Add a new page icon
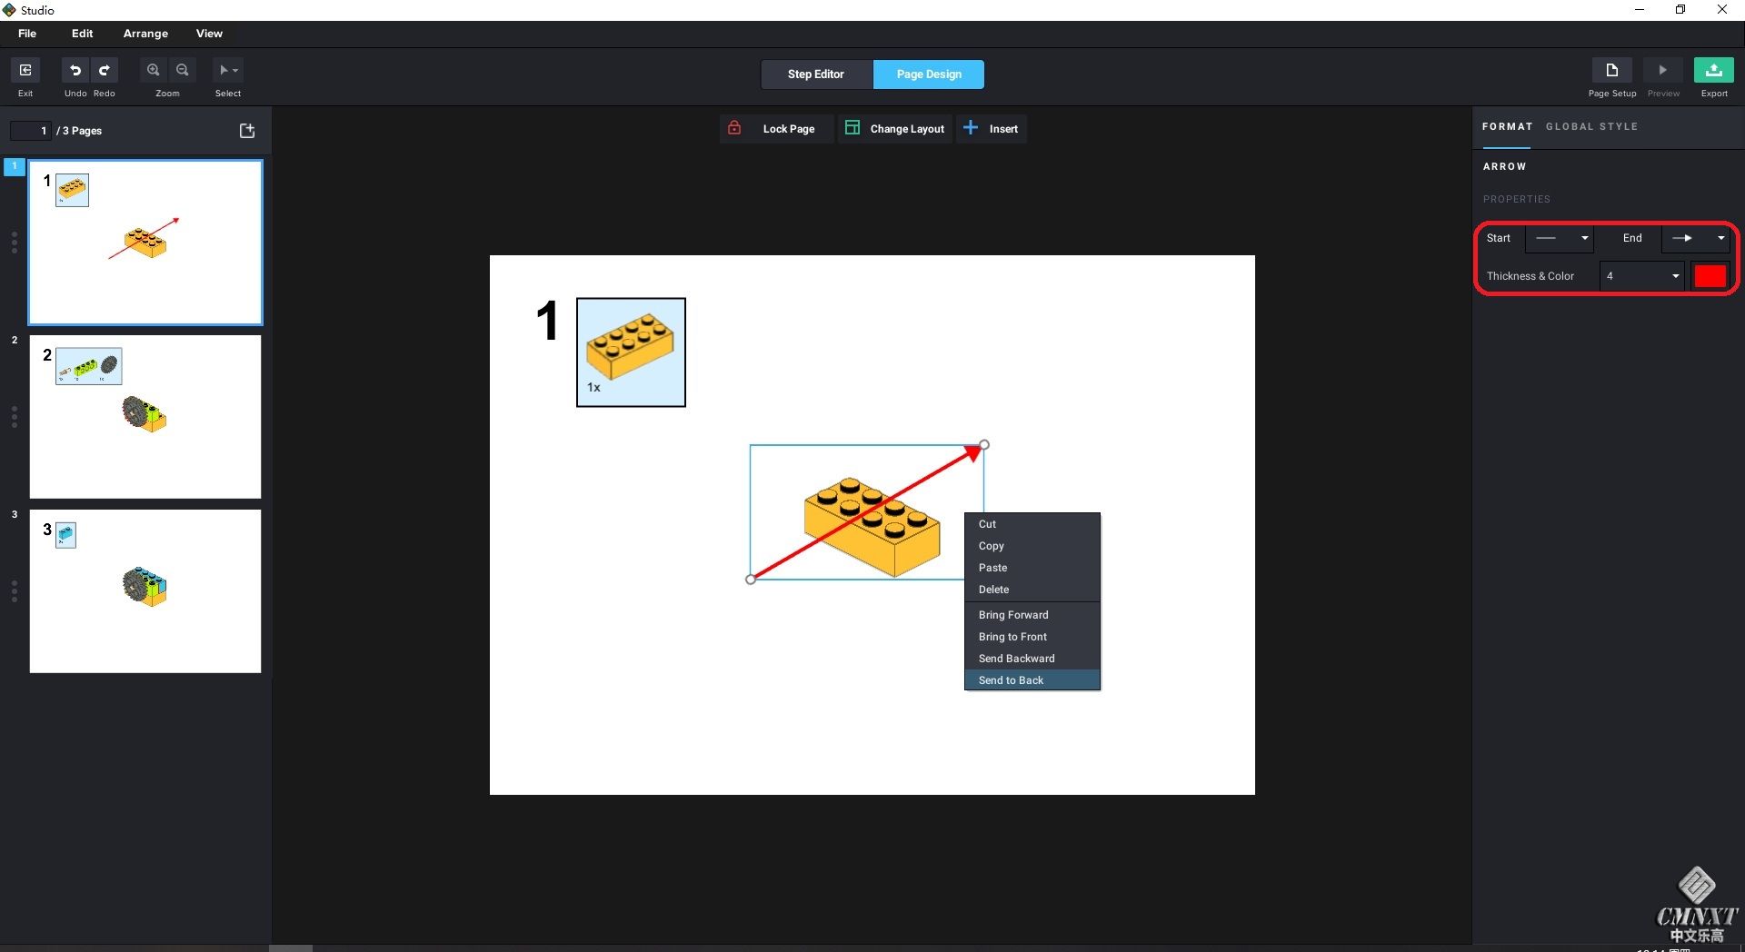This screenshot has width=1745, height=952. 246,131
